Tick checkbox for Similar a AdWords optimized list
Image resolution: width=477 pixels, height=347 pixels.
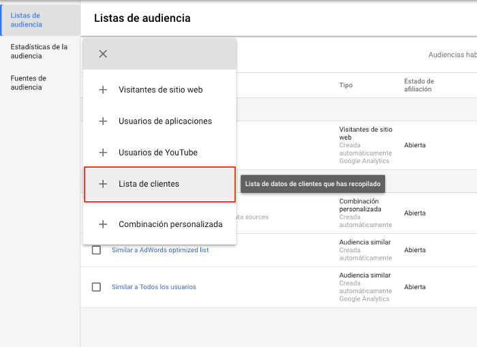pos(96,250)
